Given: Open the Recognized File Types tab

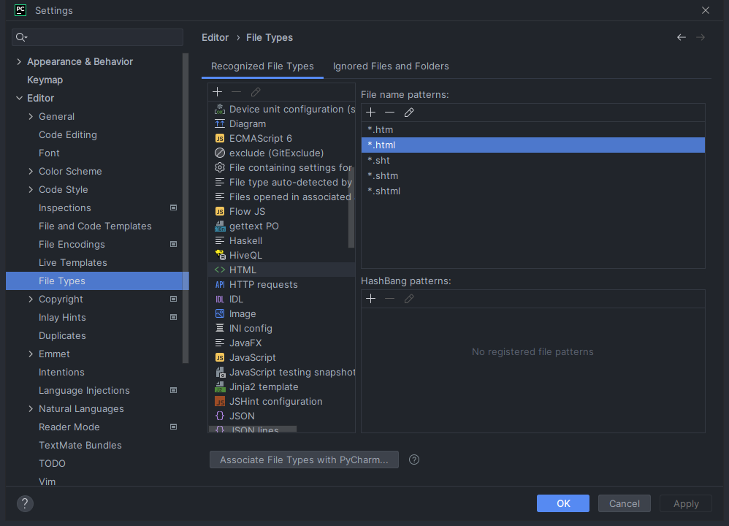Looking at the screenshot, I should coord(262,66).
